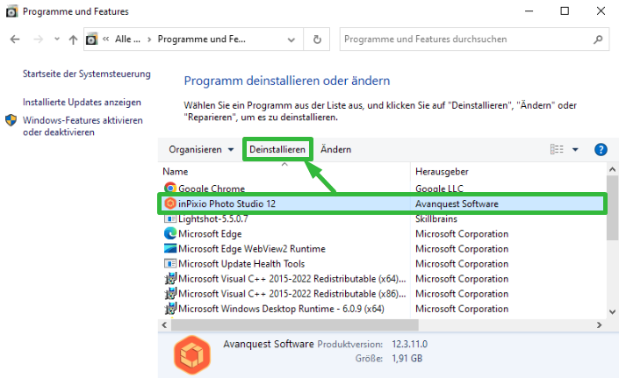Viewport: 619px width, 378px height.
Task: Sort list by Herausgeber column header
Action: point(442,172)
